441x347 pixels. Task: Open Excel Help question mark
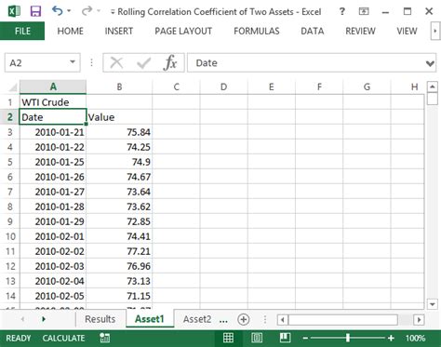tap(342, 12)
